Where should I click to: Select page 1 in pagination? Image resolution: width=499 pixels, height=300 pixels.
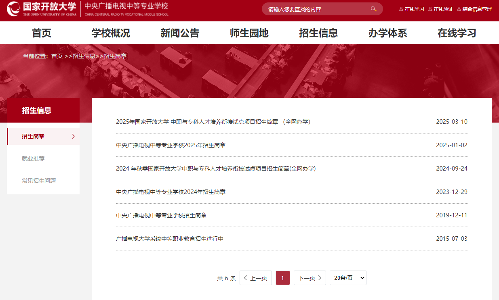click(282, 278)
